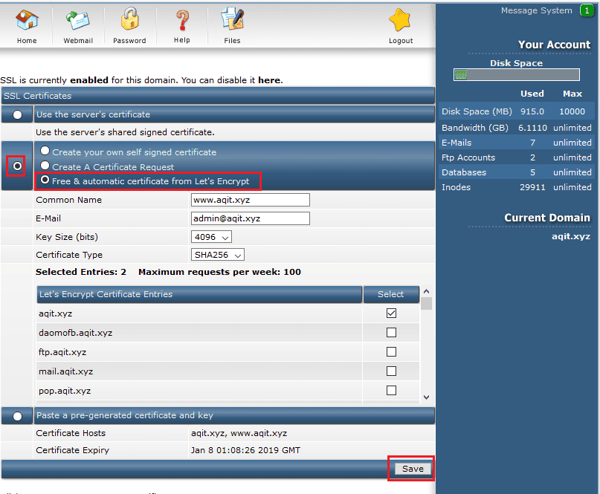This screenshot has height=494, width=600.
Task: Click the 'E-Mails' row label
Action: click(457, 143)
